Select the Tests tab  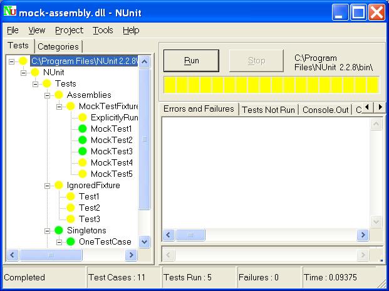tap(18, 45)
